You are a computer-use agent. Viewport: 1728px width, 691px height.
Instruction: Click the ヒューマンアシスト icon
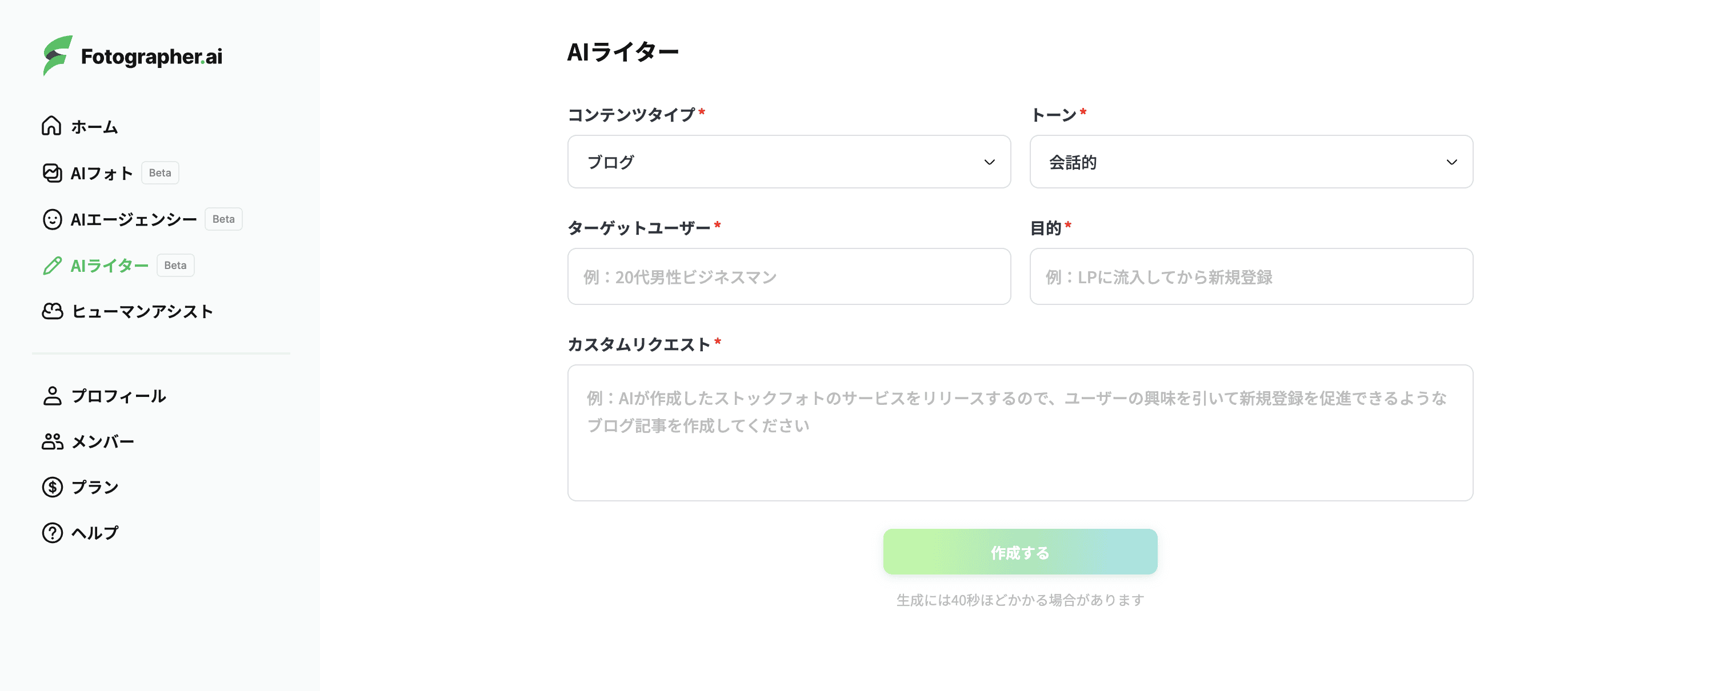[51, 311]
